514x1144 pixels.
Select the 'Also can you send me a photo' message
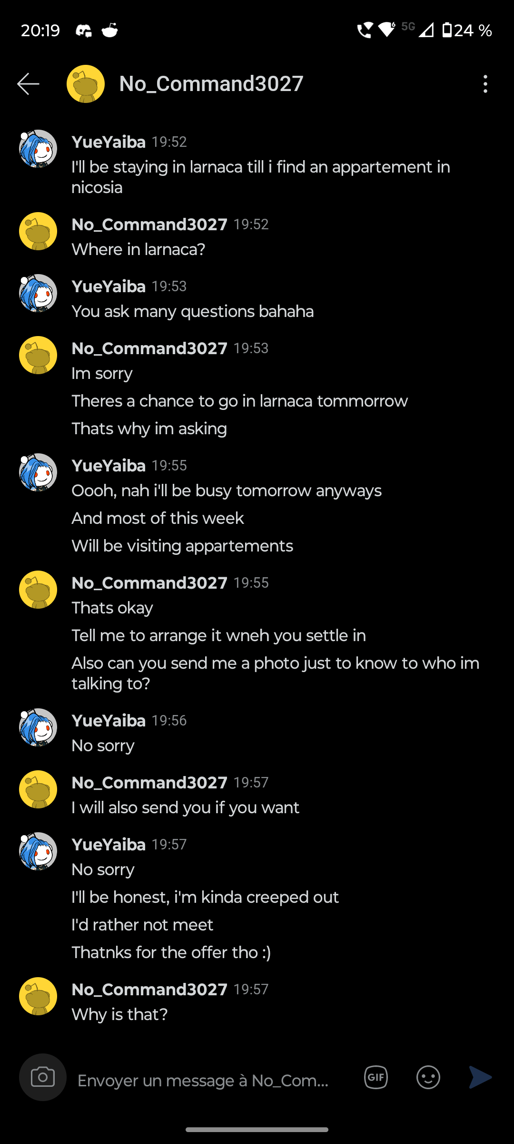(276, 673)
